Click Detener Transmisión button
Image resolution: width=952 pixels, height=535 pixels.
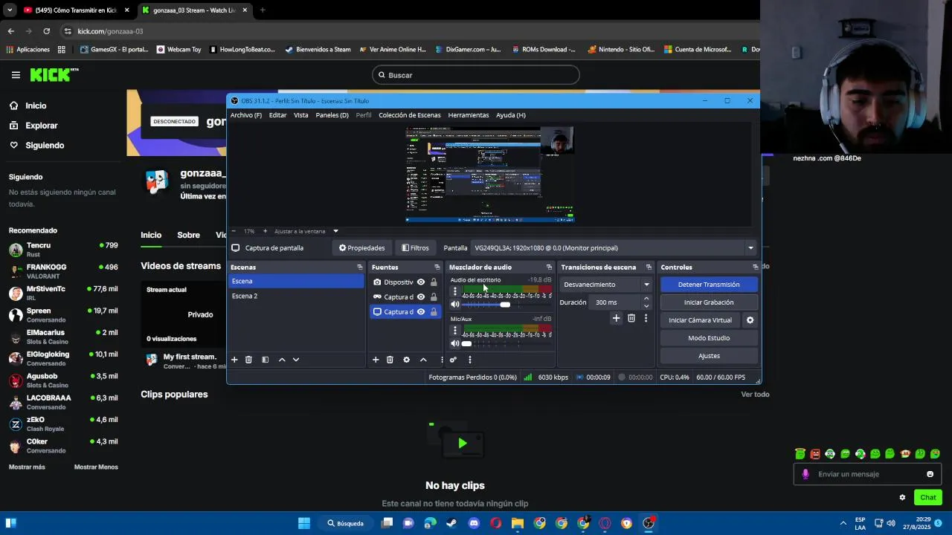click(709, 285)
